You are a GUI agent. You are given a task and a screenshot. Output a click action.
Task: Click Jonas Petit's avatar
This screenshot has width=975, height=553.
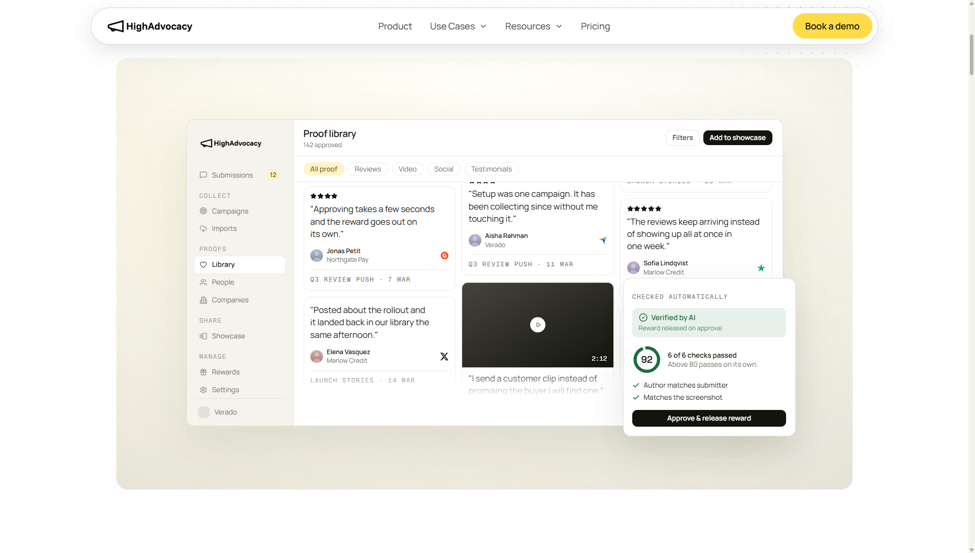[x=316, y=255]
